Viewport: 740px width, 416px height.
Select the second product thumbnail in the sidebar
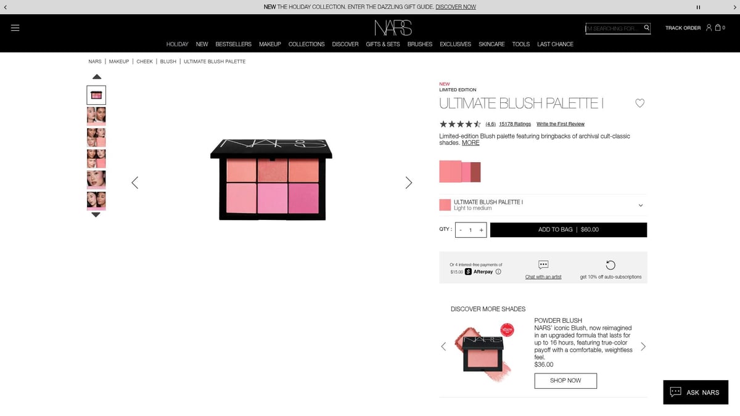[96, 116]
